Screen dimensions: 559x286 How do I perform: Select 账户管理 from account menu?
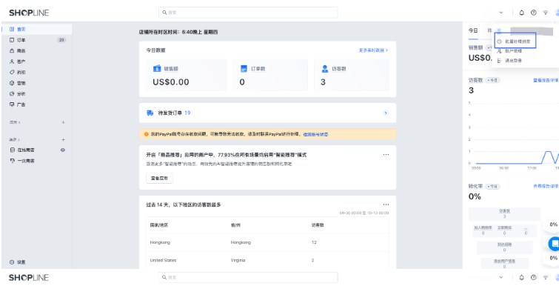pyautogui.click(x=510, y=51)
